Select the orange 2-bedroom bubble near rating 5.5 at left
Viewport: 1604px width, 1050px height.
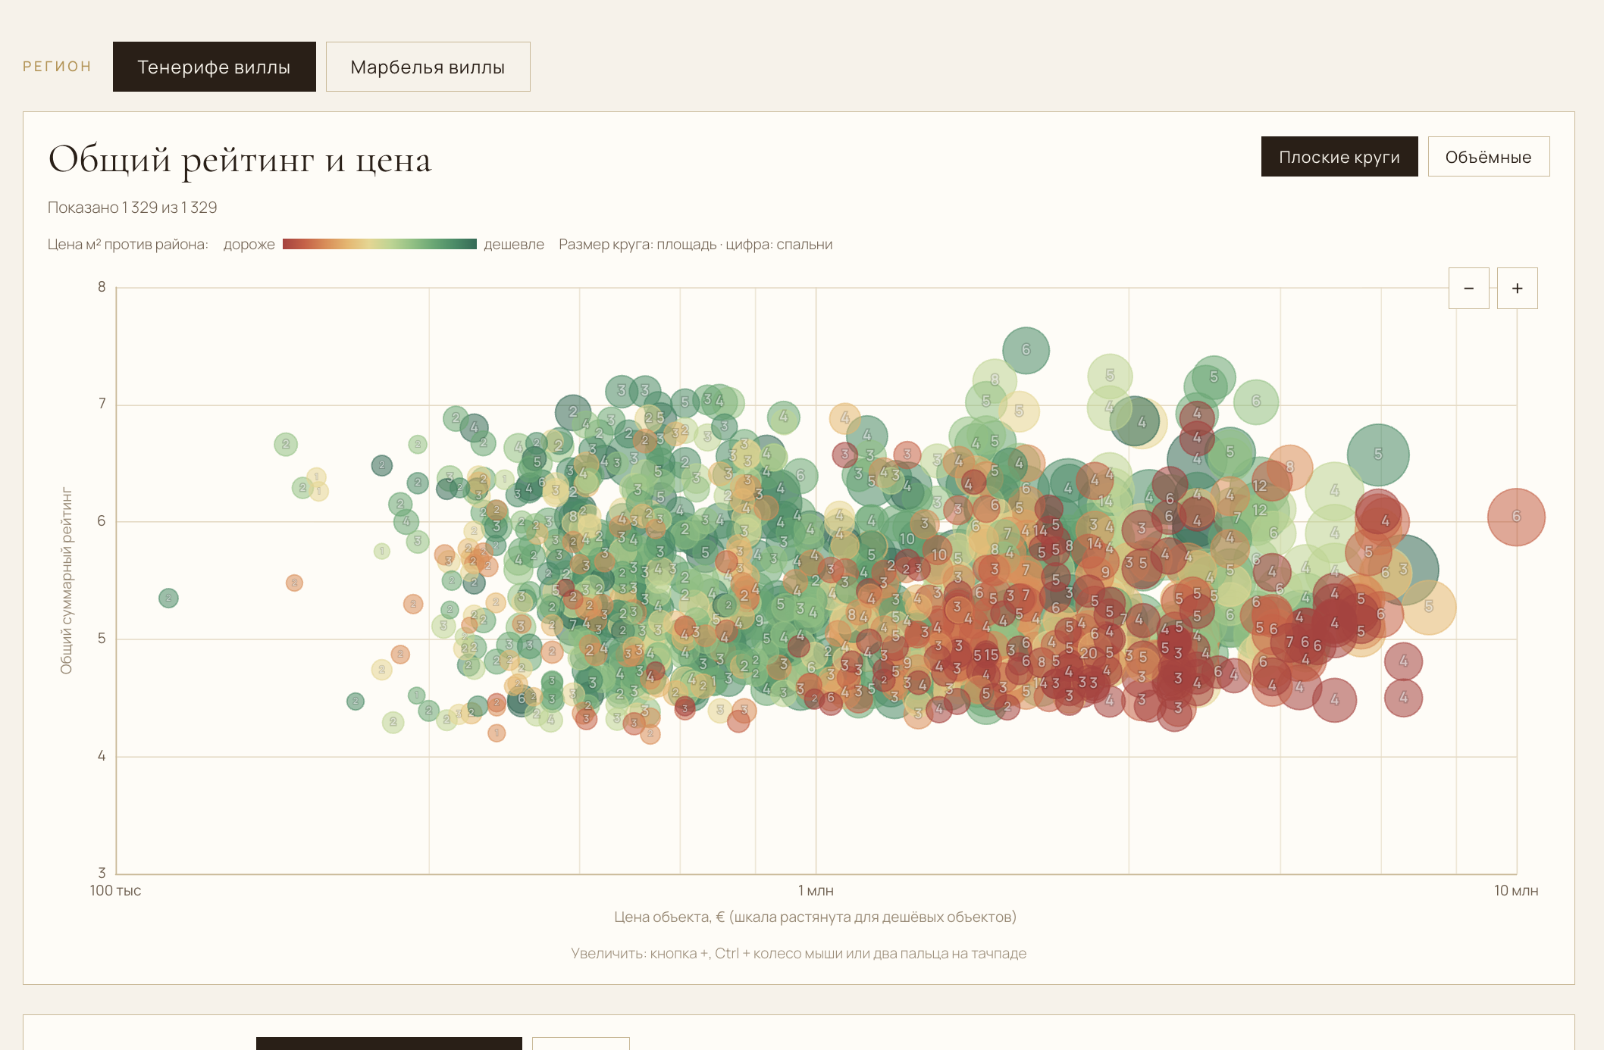tap(294, 583)
